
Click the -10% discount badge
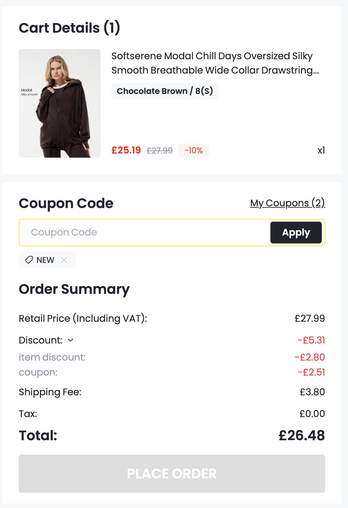pyautogui.click(x=193, y=150)
